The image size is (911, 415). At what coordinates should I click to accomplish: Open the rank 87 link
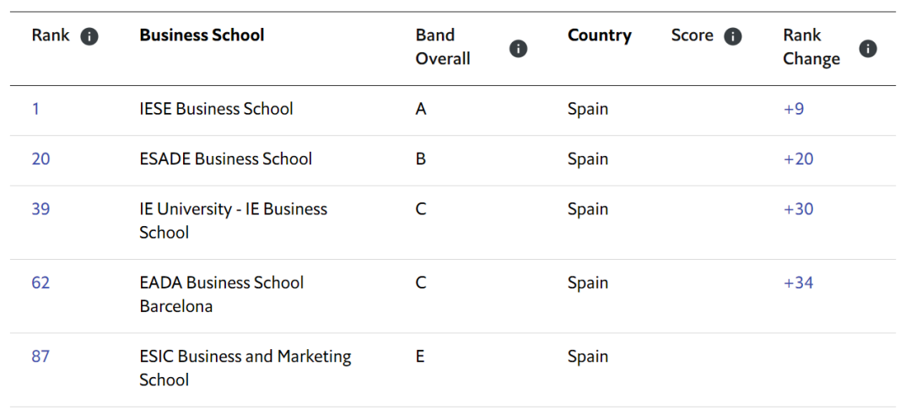click(40, 356)
